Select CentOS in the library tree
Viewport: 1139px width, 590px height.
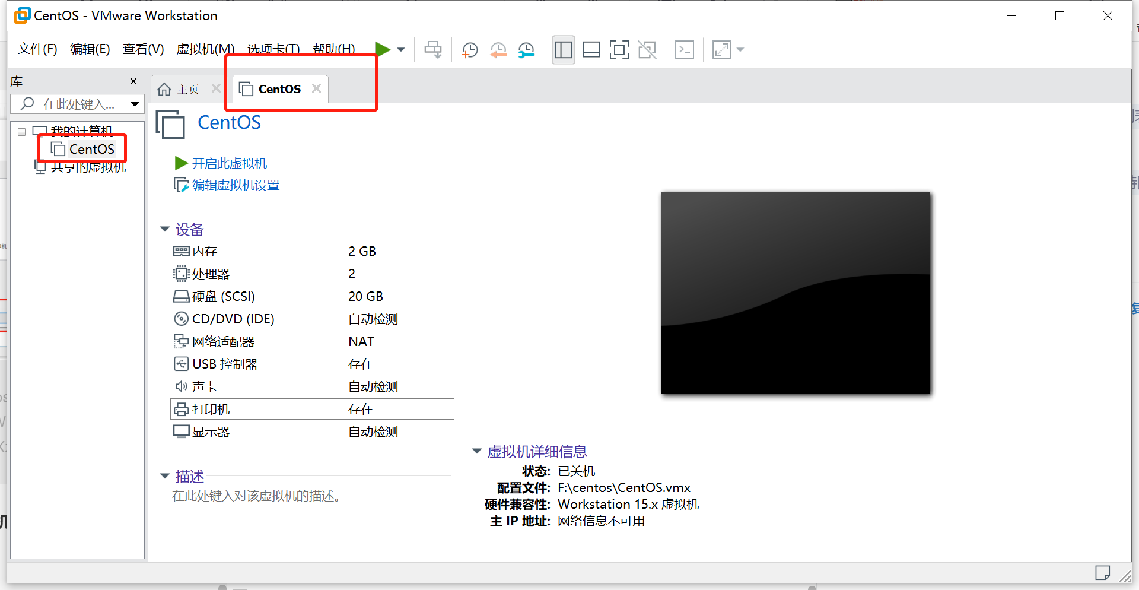(x=90, y=149)
